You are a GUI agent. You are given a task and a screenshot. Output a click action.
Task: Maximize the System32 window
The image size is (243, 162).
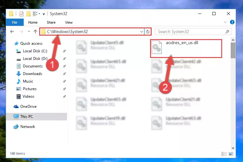[214, 14]
